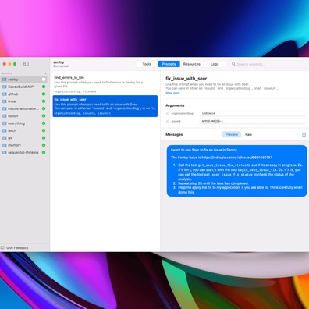Toggle the issueId argument circle
The image size is (309, 309).
click(168, 121)
